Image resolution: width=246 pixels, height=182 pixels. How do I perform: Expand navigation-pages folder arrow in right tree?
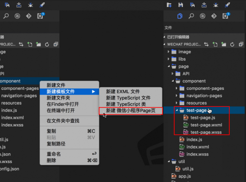(x=176, y=95)
